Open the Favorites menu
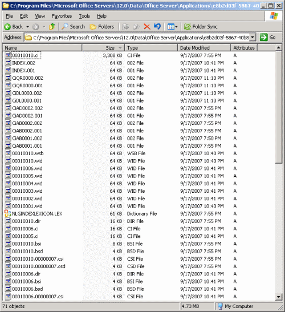 [x=62, y=16]
